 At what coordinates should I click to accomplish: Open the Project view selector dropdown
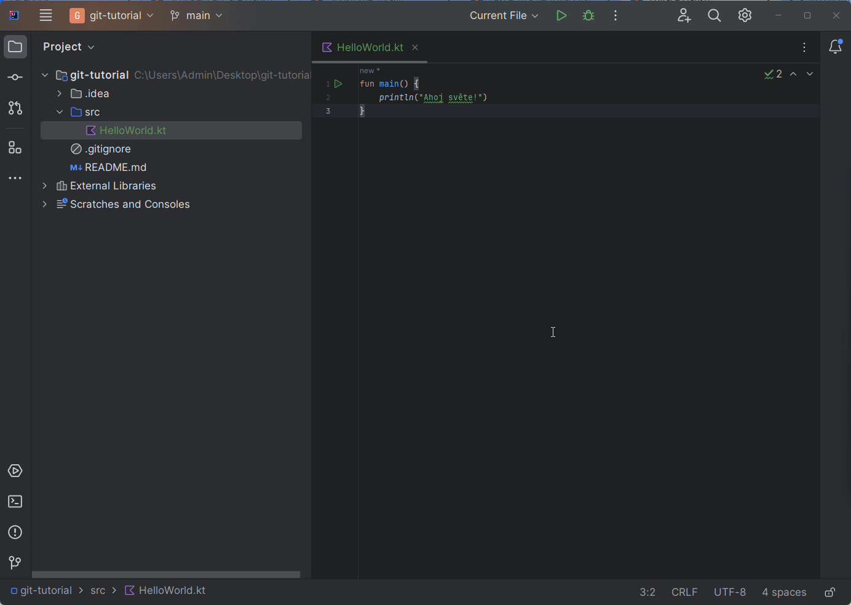pos(69,47)
